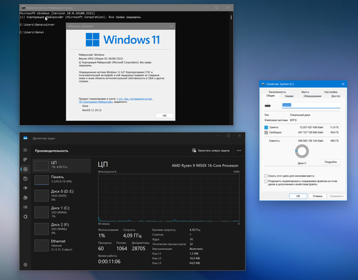Switch to Security tab in drive properties
The image size is (358, 280).
(x=277, y=92)
